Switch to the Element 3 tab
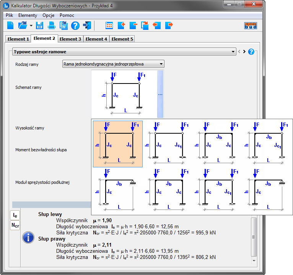Viewport: 293px width, 275px height. (70, 39)
